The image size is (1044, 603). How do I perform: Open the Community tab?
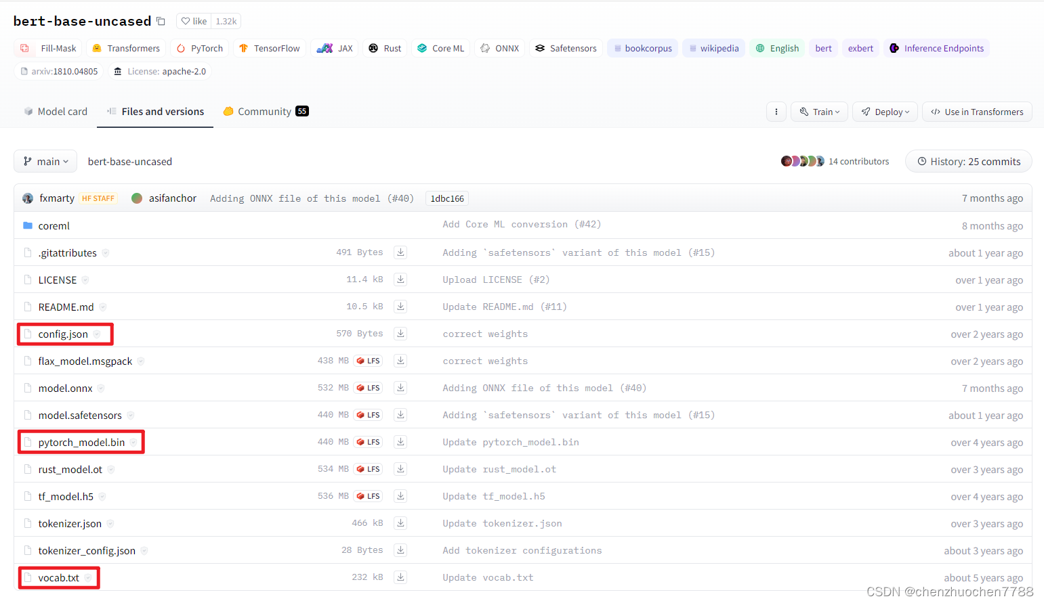pyautogui.click(x=265, y=111)
